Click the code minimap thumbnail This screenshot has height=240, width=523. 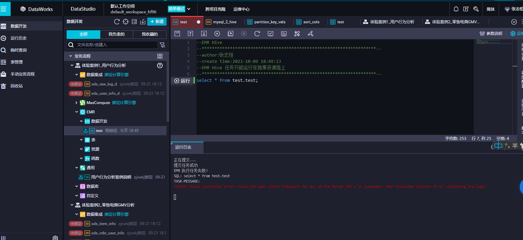pos(494,42)
